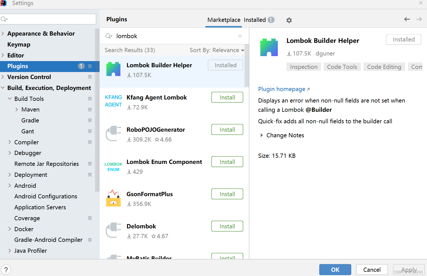This screenshot has height=276, width=427.
Task: Expand the Version Control section
Action: (3, 77)
